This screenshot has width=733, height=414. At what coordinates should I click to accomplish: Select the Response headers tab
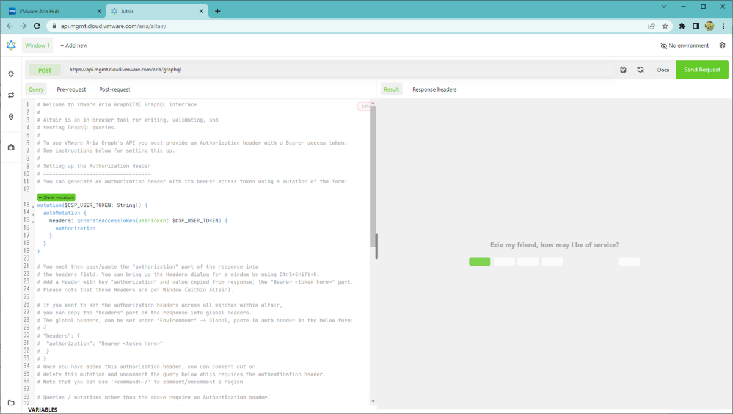tap(434, 89)
